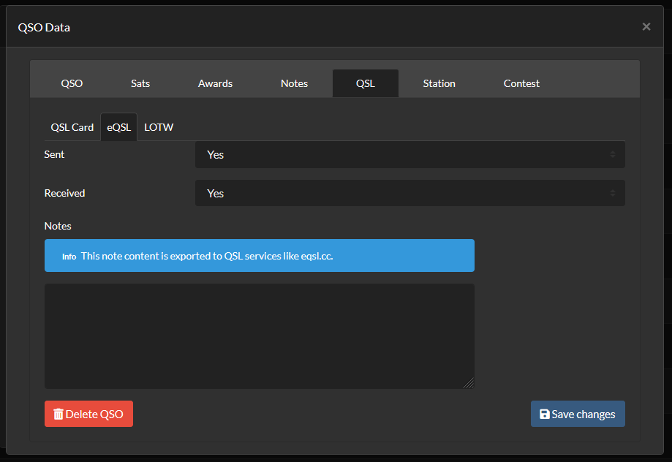Select the active QSL tab
This screenshot has width=672, height=462.
(x=366, y=83)
